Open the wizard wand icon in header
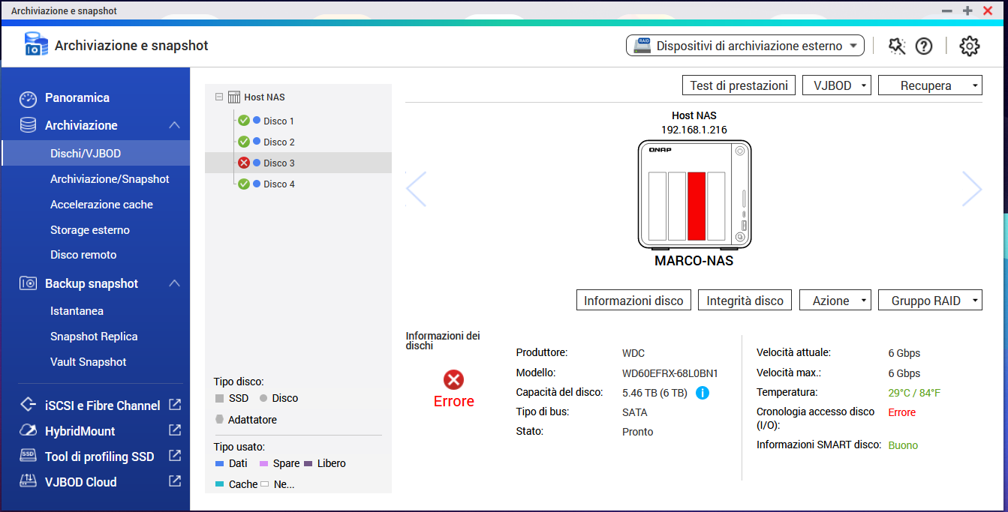 click(x=897, y=46)
